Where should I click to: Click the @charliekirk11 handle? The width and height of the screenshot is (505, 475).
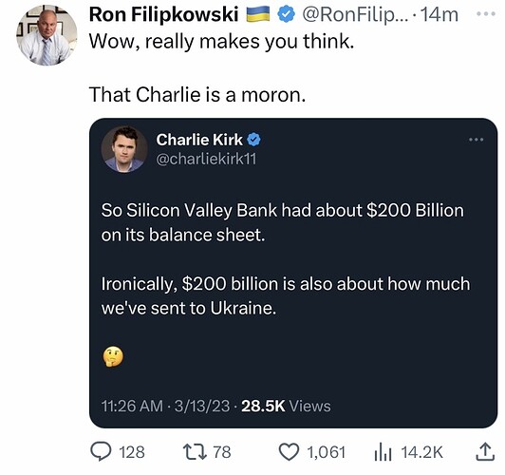(206, 159)
